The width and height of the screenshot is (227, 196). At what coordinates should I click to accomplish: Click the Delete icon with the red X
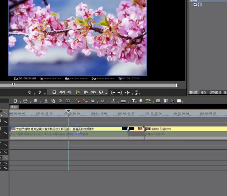77,101
